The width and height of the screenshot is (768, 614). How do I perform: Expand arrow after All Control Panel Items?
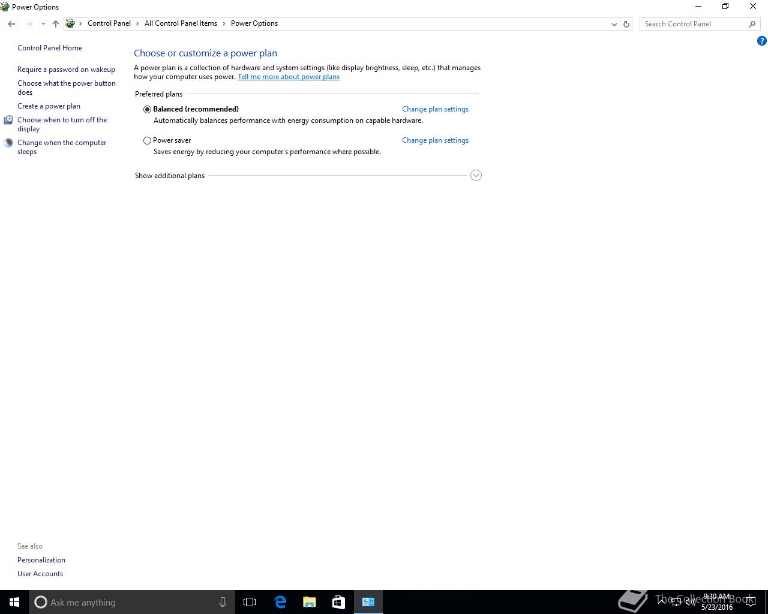(x=224, y=23)
